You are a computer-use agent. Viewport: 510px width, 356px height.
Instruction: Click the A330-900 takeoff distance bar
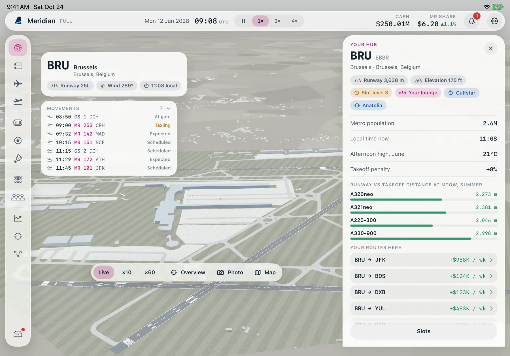click(424, 239)
